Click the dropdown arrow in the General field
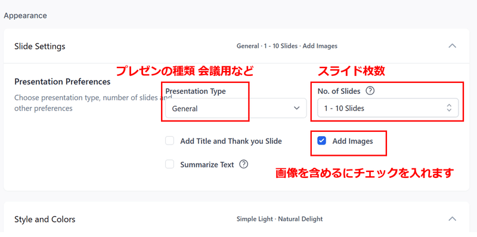The height and width of the screenshot is (237, 477). pyautogui.click(x=296, y=108)
